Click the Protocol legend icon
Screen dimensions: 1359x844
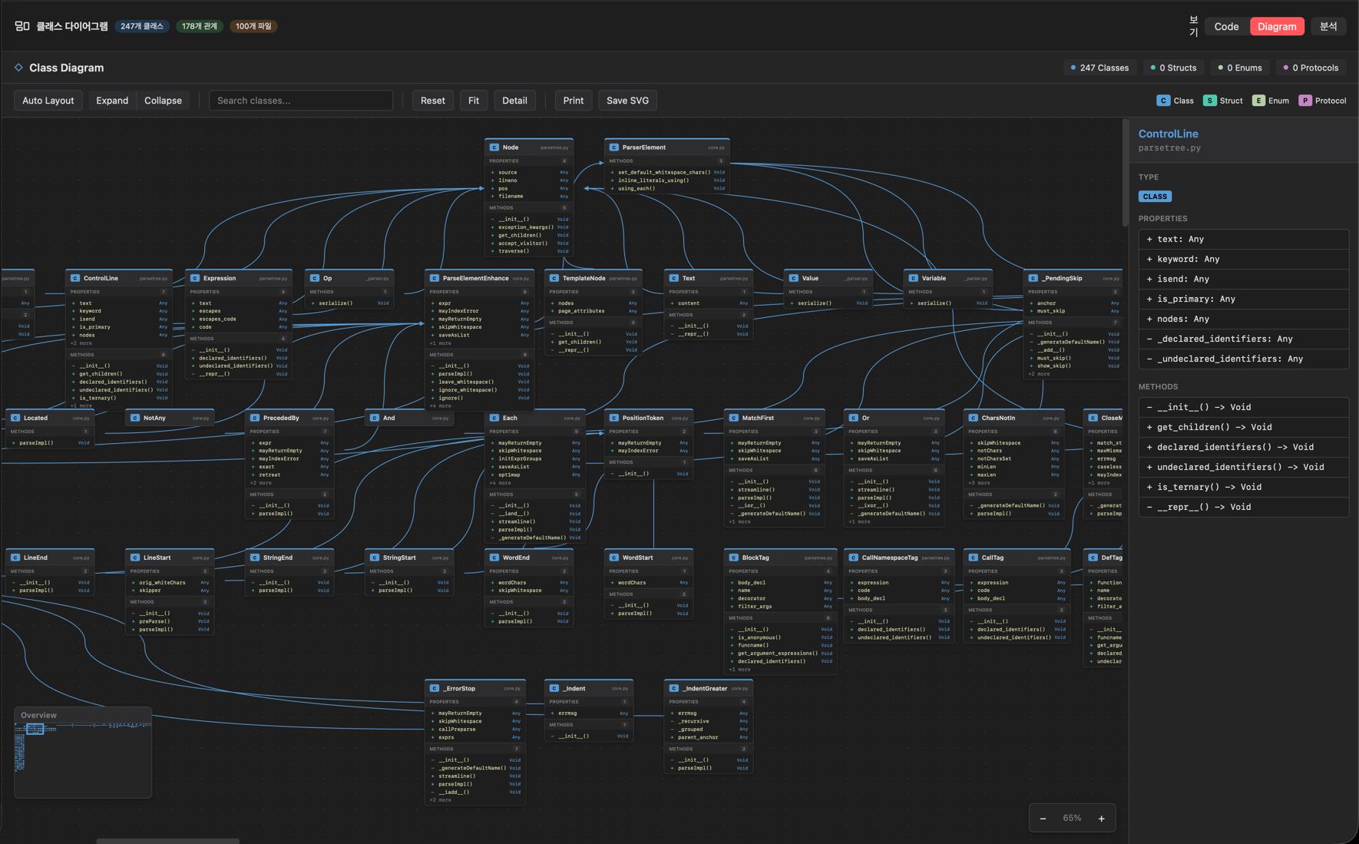tap(1304, 101)
